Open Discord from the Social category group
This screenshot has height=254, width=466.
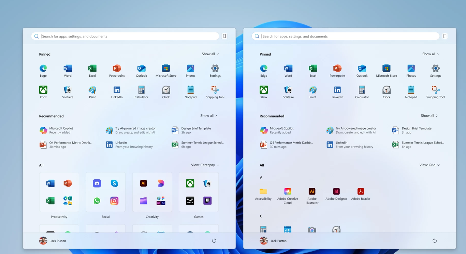(x=97, y=183)
